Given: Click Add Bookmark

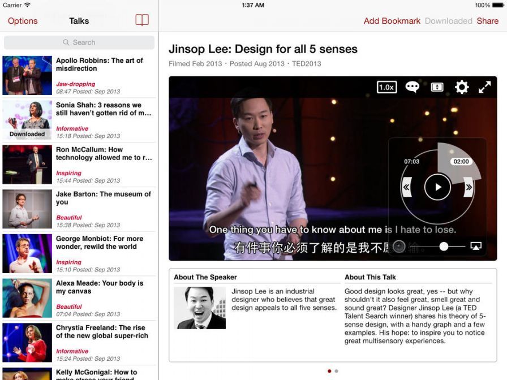Looking at the screenshot, I should click(x=392, y=21).
